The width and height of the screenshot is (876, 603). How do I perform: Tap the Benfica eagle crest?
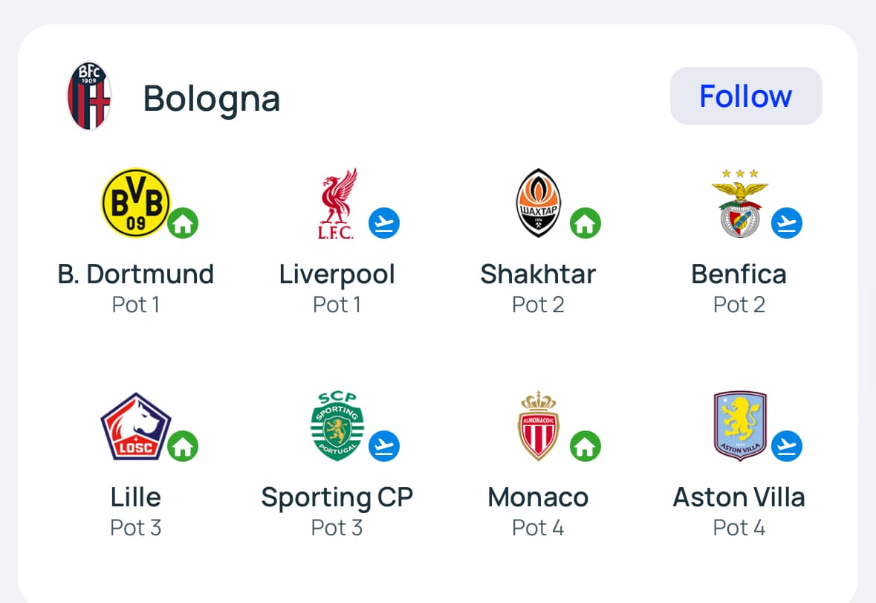pyautogui.click(x=739, y=203)
